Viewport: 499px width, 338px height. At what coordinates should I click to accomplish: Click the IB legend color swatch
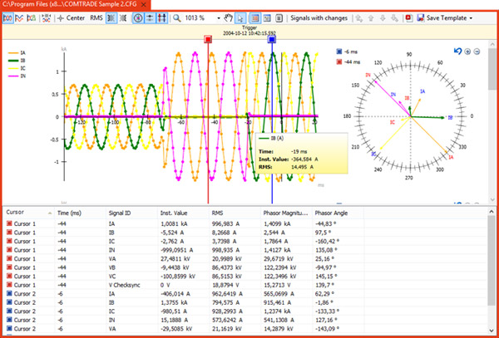click(x=12, y=60)
